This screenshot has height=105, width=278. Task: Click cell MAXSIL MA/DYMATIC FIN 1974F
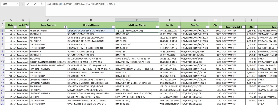137,58
